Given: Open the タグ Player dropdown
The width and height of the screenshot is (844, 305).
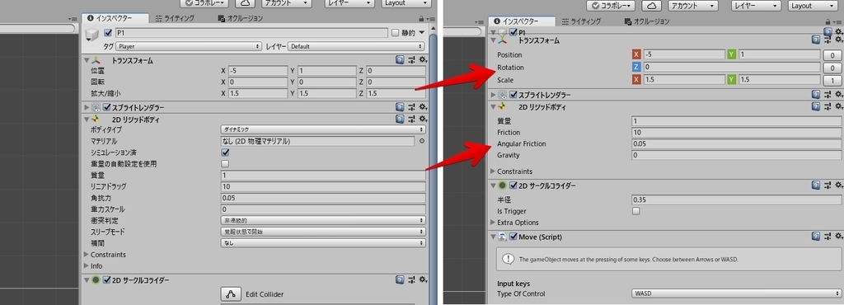Looking at the screenshot, I should point(189,46).
